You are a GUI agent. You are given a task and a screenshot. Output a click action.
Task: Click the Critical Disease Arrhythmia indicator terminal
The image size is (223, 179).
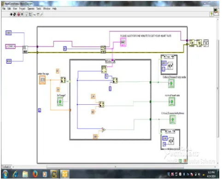173,119
